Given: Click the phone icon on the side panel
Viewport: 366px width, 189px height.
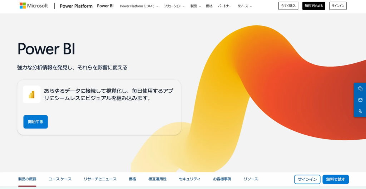Looking at the screenshot, I should point(360,111).
